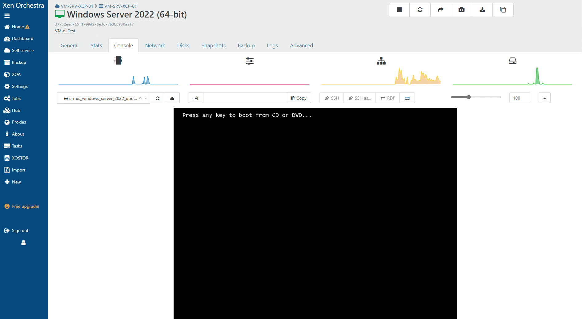582x319 pixels.
Task: Copy the VM using the duplicate icon
Action: click(503, 10)
